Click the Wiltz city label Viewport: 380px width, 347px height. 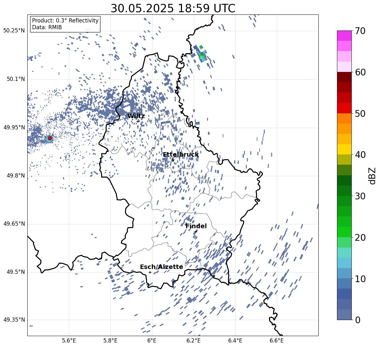click(x=136, y=116)
